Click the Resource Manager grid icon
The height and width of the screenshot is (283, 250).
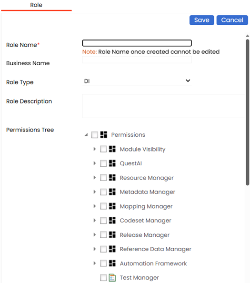112,178
